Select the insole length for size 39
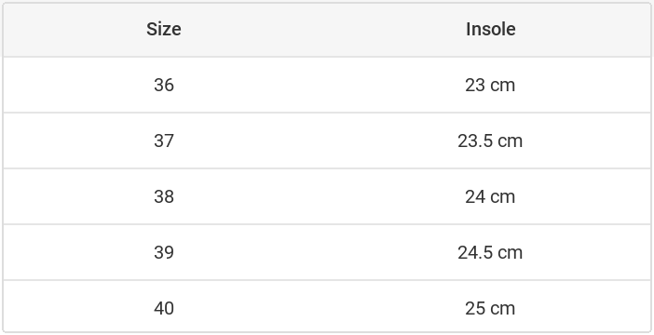654x335 pixels. point(490,252)
